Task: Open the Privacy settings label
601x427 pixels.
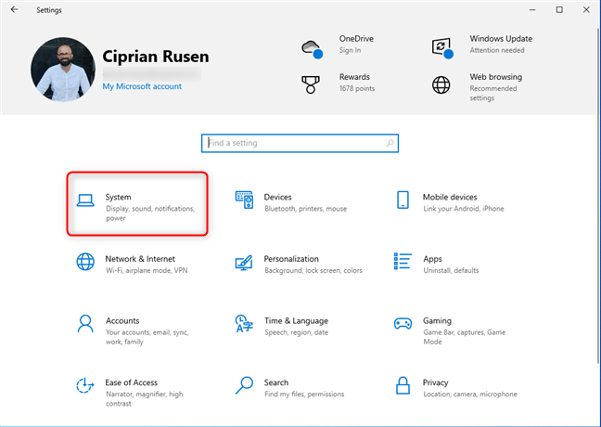Action: (x=435, y=382)
